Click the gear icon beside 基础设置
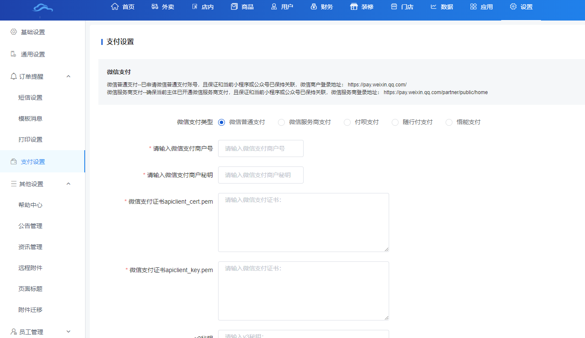585x338 pixels. (x=14, y=32)
